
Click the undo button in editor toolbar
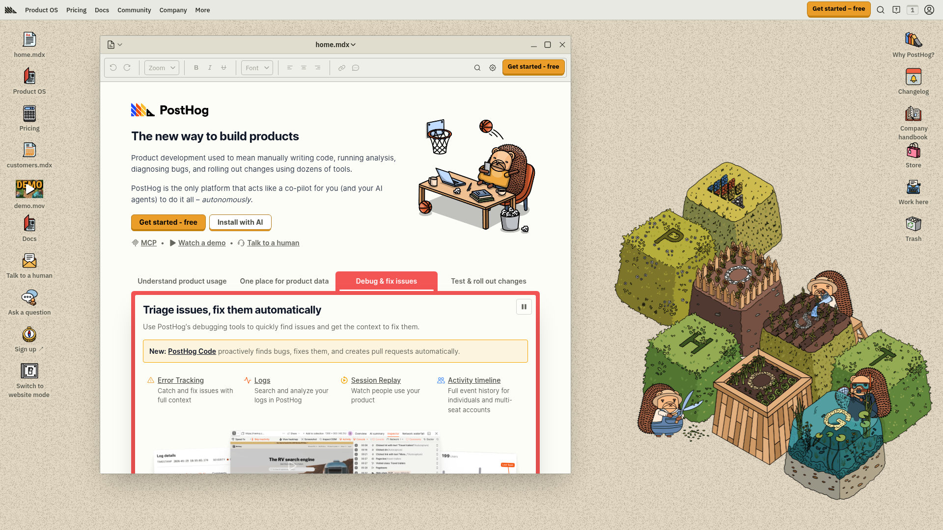113,68
